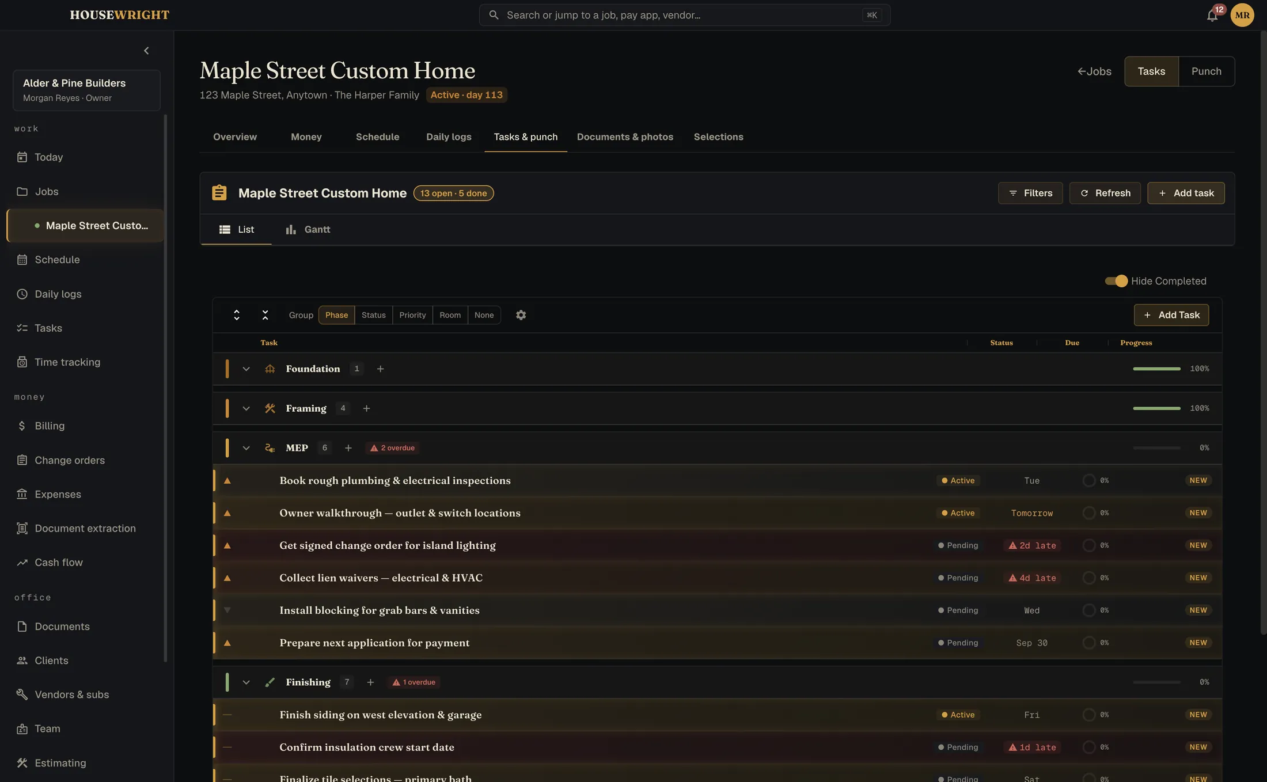
Task: Switch to the Punch view button
Action: (1206, 71)
